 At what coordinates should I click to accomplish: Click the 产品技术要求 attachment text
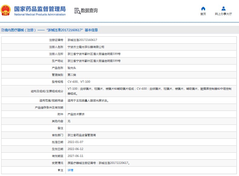pos(76,114)
